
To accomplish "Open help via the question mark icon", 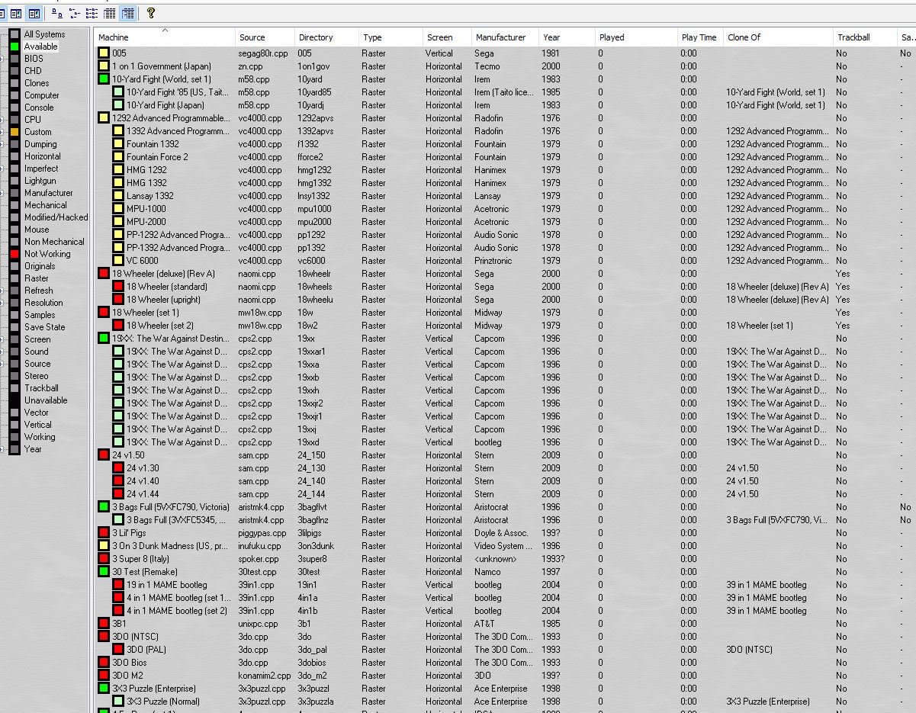I will (x=151, y=13).
